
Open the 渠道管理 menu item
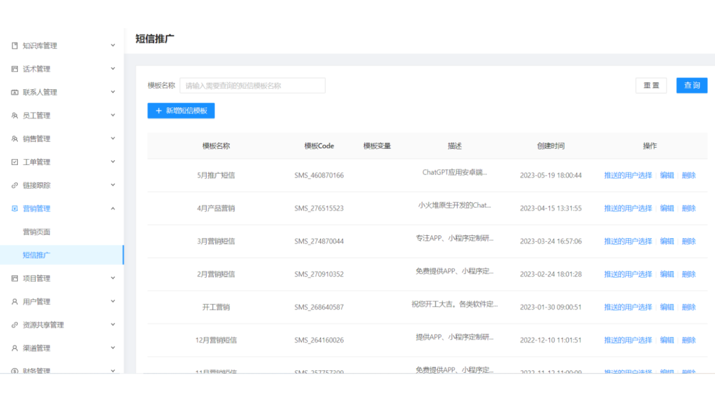click(36, 348)
